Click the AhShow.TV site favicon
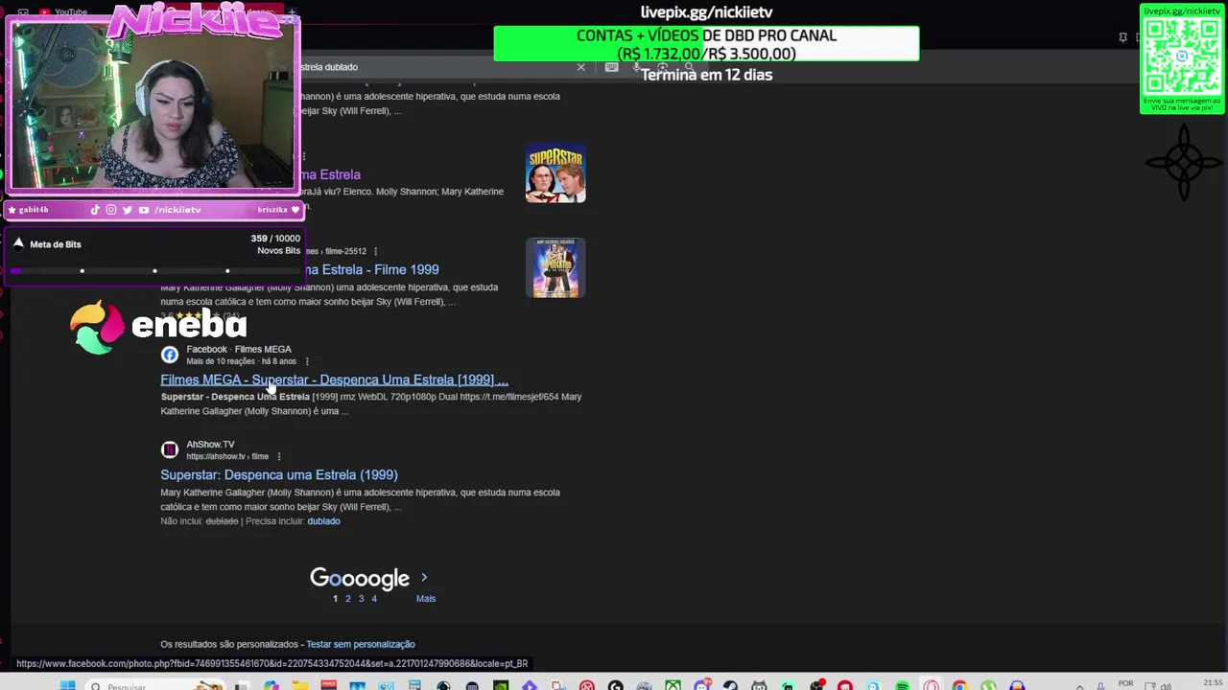 pyautogui.click(x=170, y=449)
